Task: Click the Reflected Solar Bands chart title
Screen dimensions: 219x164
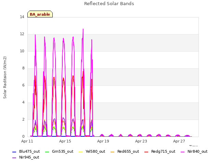Action: point(109,4)
